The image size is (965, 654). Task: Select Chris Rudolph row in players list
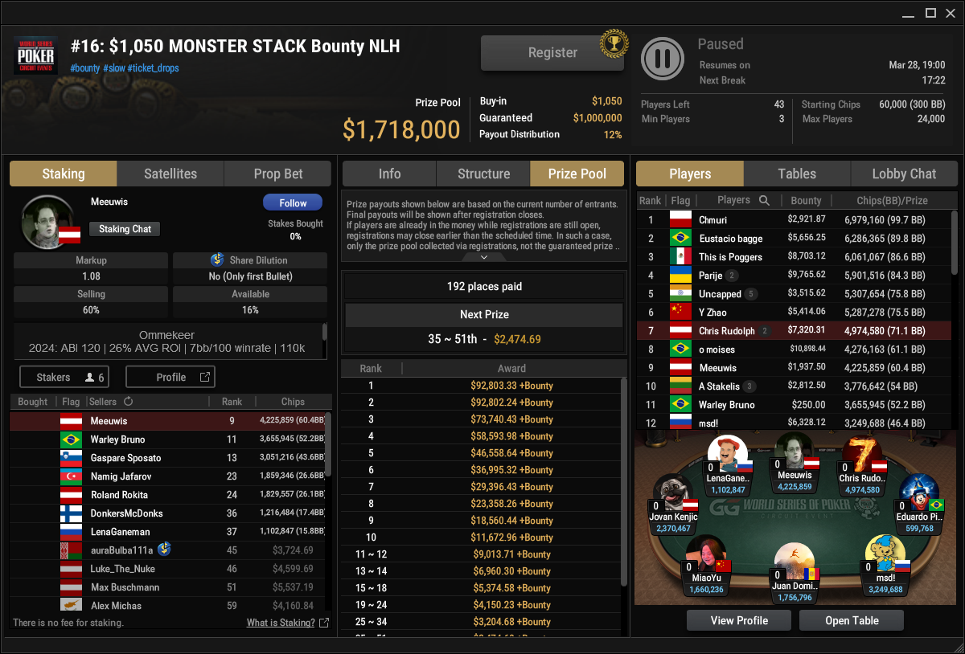(793, 331)
